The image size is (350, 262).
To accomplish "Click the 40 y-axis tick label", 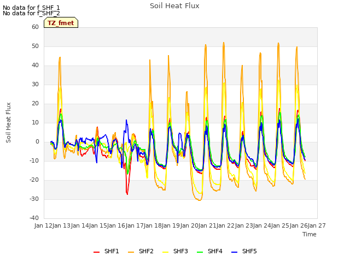I will 35,65.
